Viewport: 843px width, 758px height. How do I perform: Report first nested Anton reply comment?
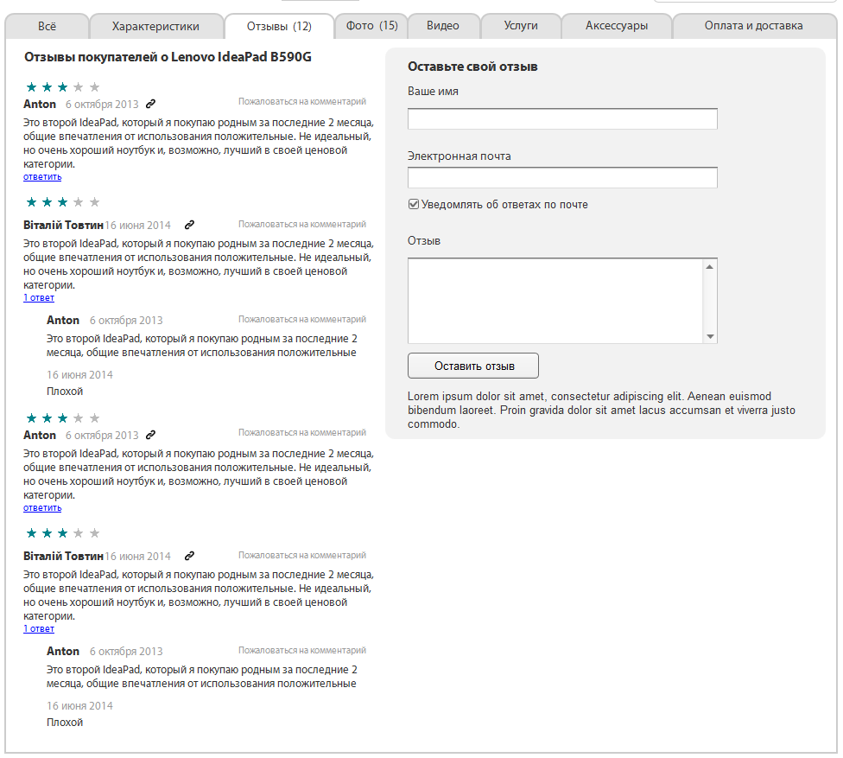coord(302,320)
